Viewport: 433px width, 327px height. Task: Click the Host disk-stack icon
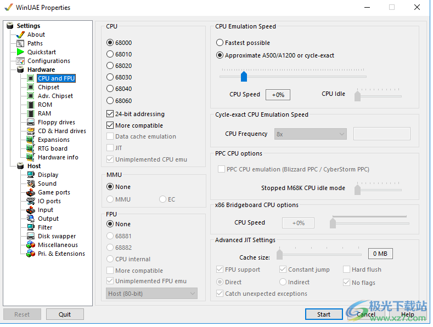20,166
